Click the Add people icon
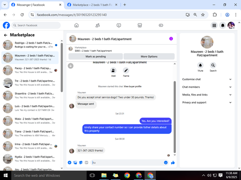The width and height of the screenshot is (241, 180). 113,71
